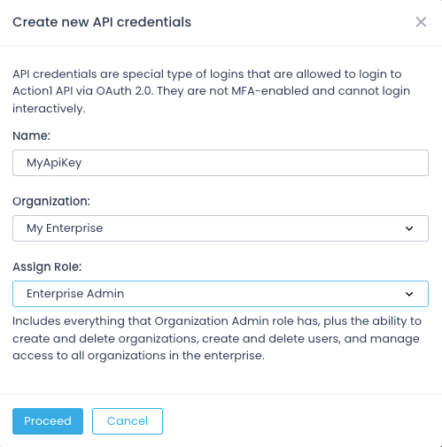The height and width of the screenshot is (447, 442).
Task: Expand the Assign Role dropdown showing Enterprise Admin
Action: (221, 294)
